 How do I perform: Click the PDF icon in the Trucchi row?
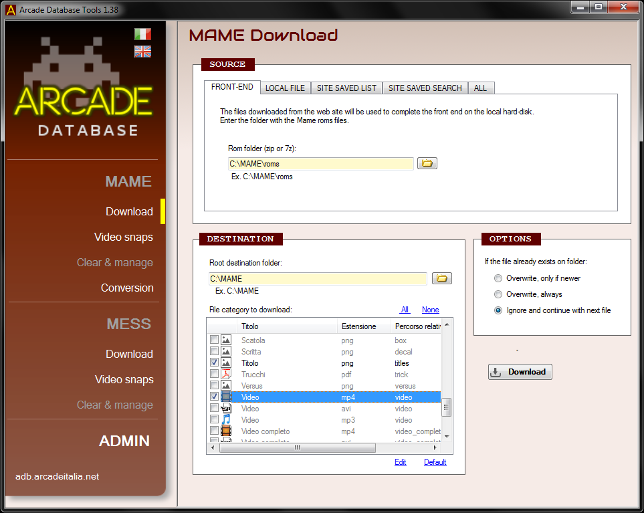[226, 375]
